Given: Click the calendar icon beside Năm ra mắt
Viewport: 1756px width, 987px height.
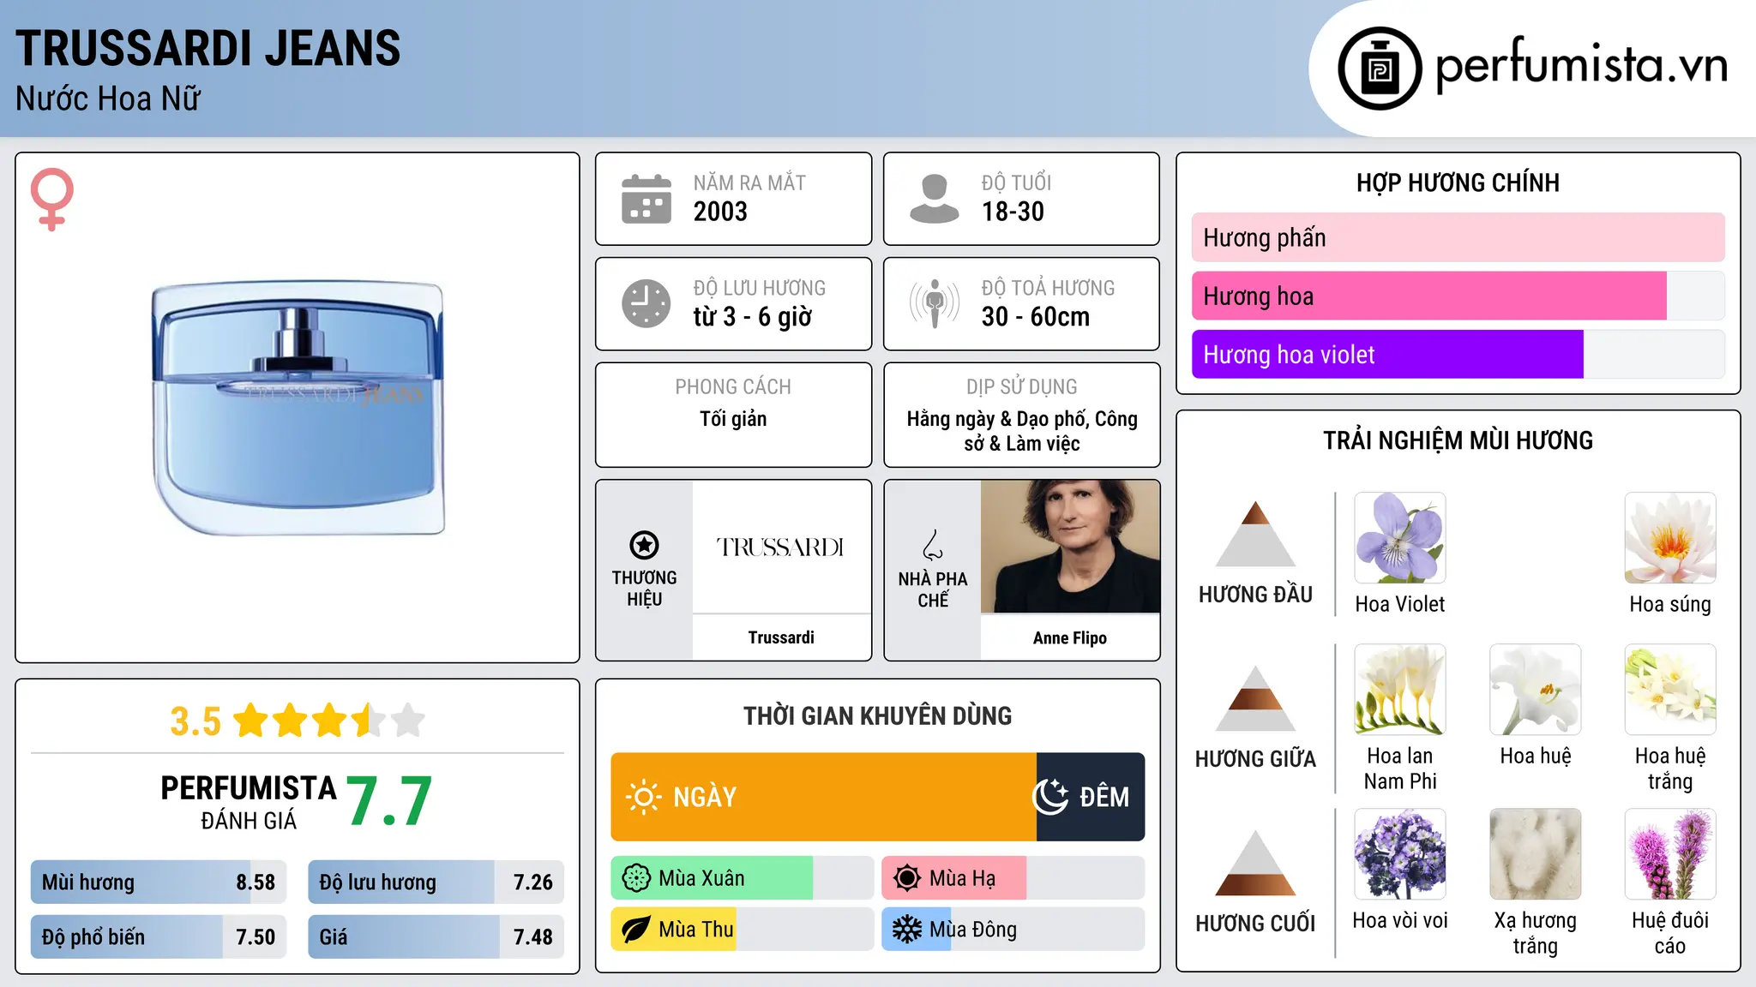Looking at the screenshot, I should (646, 199).
